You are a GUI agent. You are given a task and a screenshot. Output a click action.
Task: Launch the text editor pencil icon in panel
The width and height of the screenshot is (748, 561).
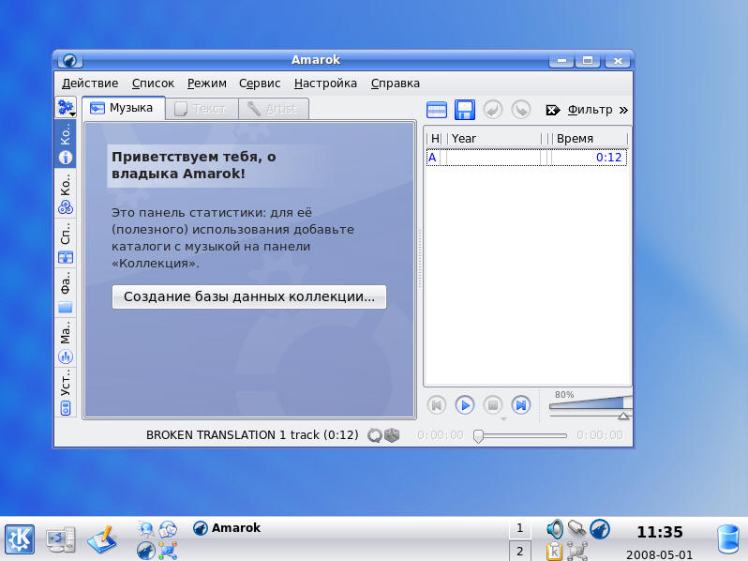coord(102,539)
